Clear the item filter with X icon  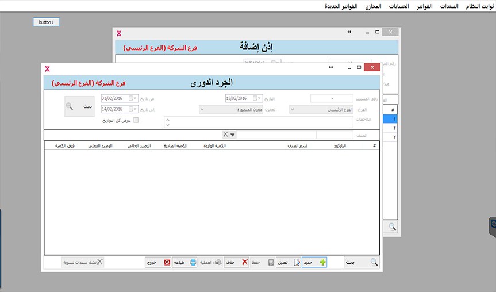(x=225, y=135)
